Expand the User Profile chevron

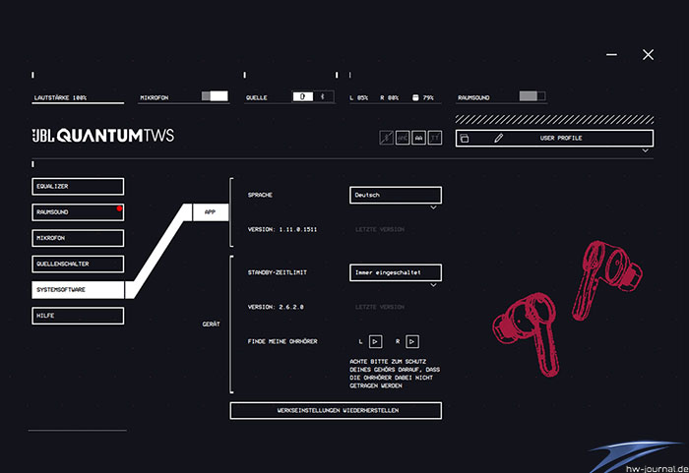tap(646, 151)
